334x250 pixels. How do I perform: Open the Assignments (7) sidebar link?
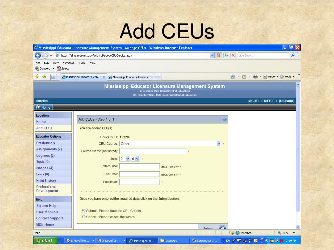49,149
